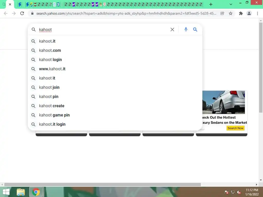Choose suggestion "kahoot pin"

pos(115,96)
